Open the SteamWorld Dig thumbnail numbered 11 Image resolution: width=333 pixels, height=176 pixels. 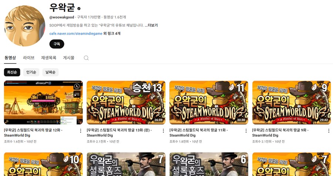tap(209, 102)
